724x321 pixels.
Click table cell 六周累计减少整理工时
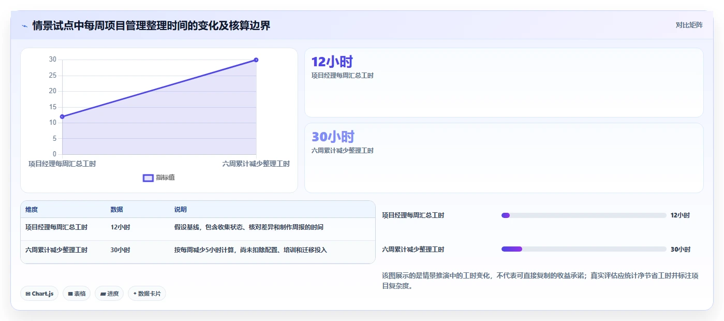(x=56, y=250)
